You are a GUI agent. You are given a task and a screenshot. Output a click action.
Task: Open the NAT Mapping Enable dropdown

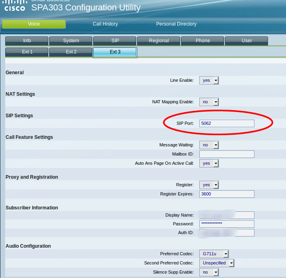pos(209,102)
